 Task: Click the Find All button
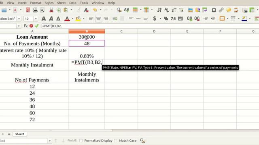point(72,141)
